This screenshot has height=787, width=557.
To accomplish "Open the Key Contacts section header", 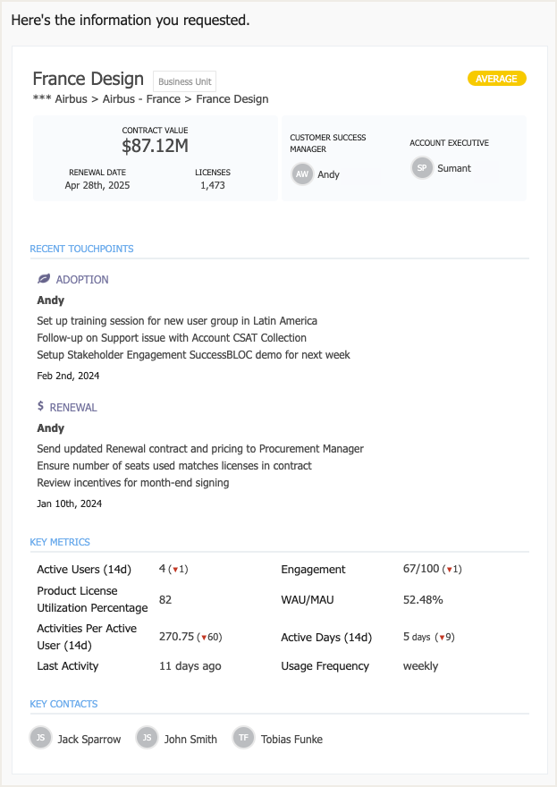I will click(x=63, y=704).
